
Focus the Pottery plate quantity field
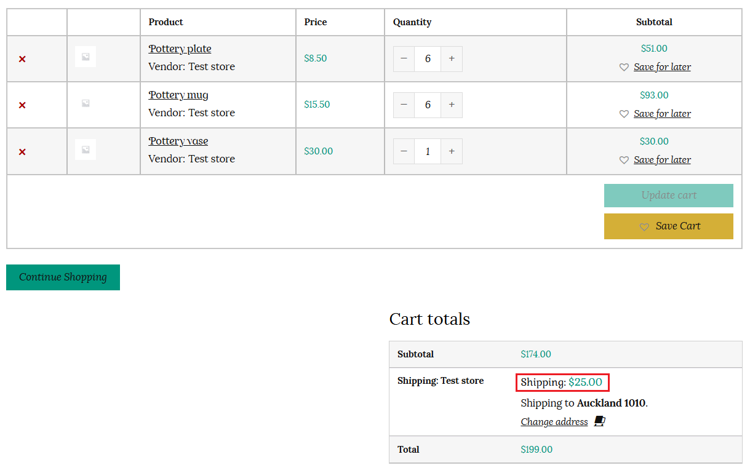pos(428,58)
